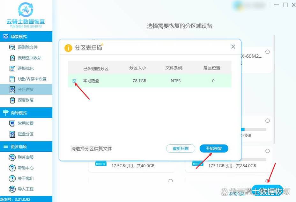Click the 深度恢复 icon in sidebar

tap(12, 100)
